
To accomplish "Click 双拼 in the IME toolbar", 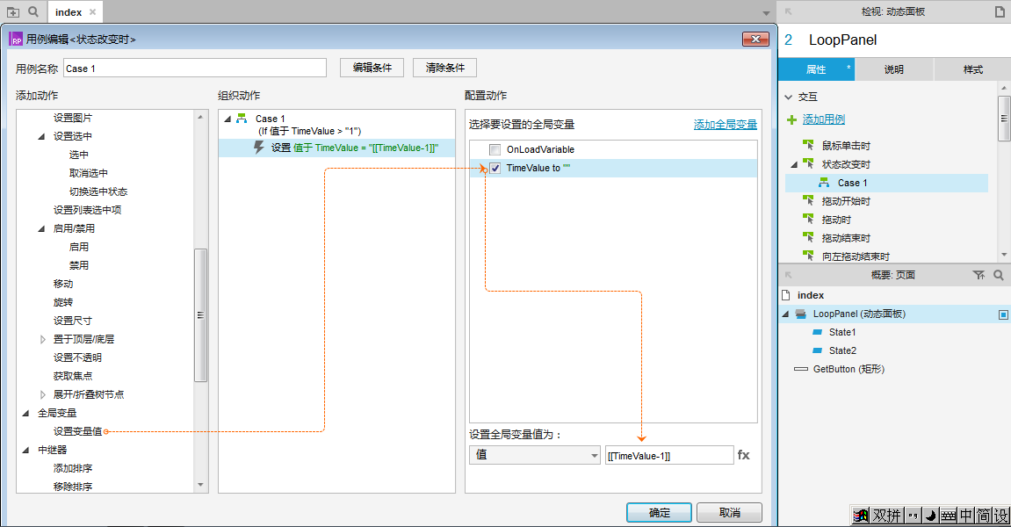I will click(887, 516).
